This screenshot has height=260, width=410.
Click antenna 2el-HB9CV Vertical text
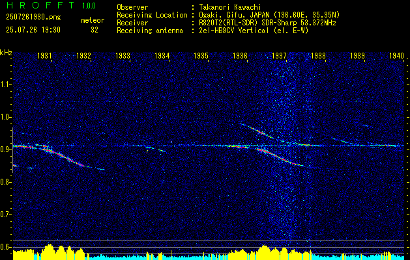click(254, 31)
